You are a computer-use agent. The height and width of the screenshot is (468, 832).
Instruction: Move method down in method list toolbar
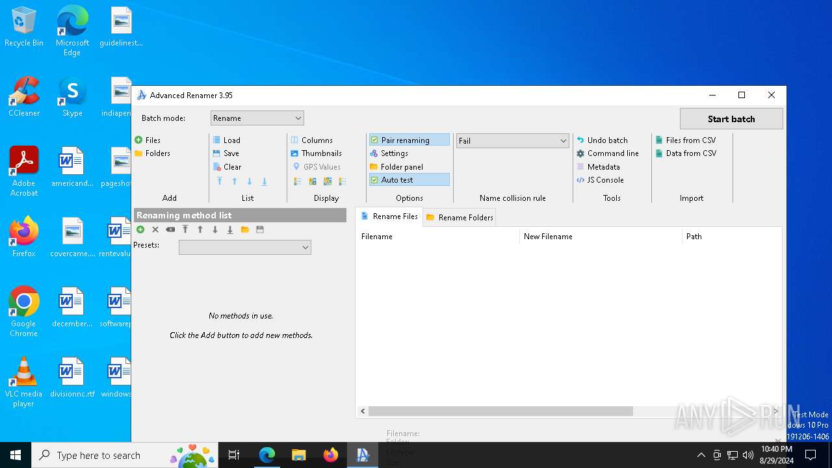(215, 229)
